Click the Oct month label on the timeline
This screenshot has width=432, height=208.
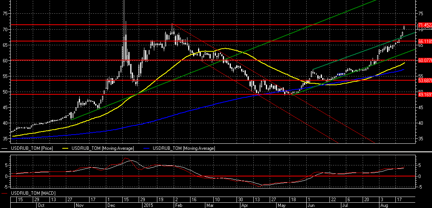pos(41,205)
